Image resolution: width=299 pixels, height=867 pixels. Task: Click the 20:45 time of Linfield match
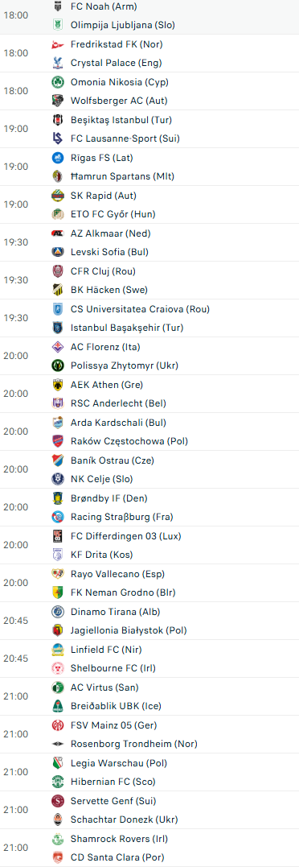[15, 659]
